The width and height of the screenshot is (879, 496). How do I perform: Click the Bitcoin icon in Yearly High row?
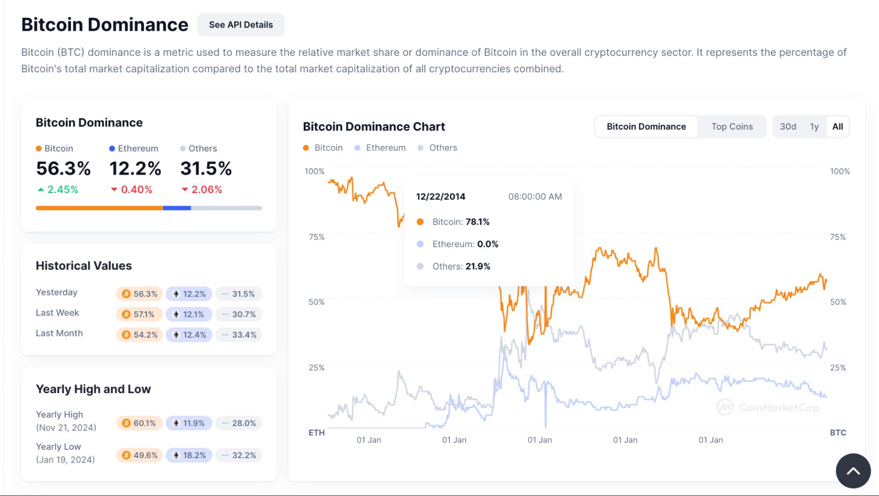(x=126, y=423)
